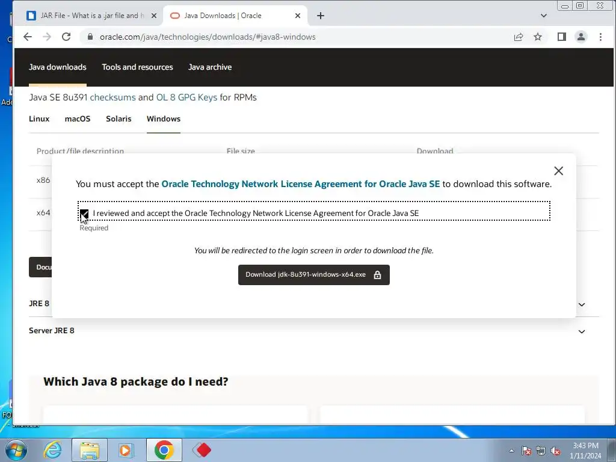616x462 pixels.
Task: Click the padlock site info icon
Action: tap(90, 37)
